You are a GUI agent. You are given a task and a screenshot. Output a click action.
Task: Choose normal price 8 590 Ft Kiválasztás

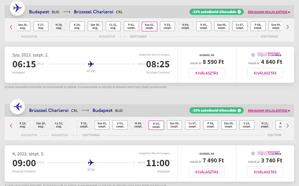(x=207, y=73)
